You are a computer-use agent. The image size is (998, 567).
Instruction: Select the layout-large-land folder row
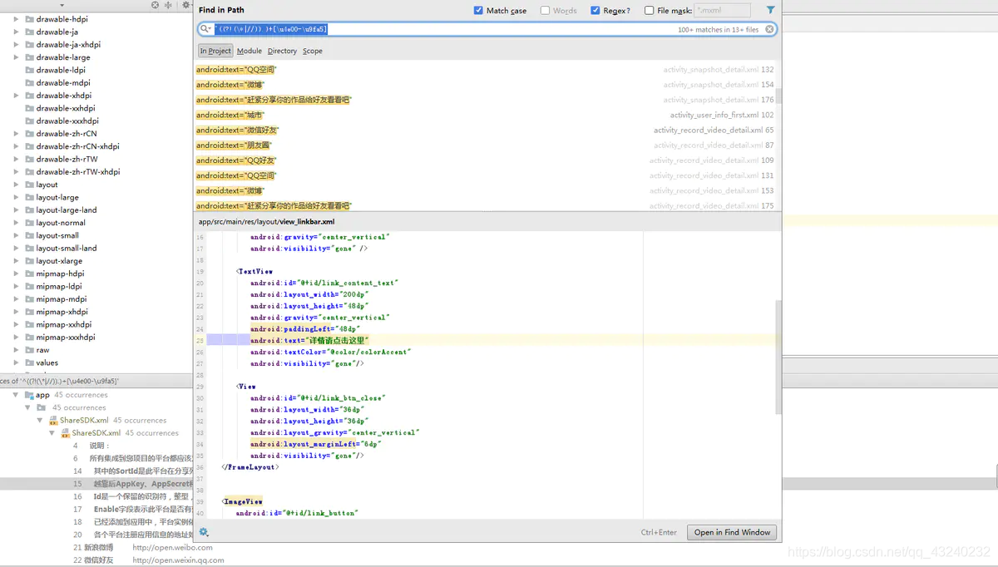(x=96, y=210)
